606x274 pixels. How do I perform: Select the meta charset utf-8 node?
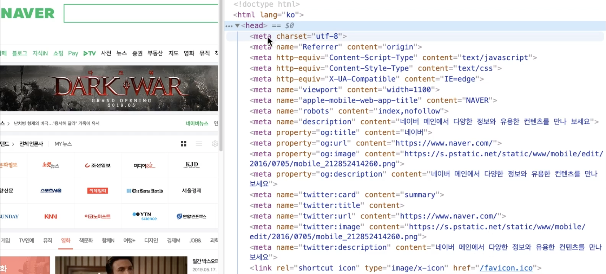(x=298, y=36)
